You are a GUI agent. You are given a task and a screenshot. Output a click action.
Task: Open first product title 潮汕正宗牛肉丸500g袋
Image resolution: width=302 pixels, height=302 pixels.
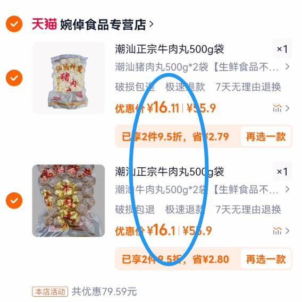[x=170, y=49]
